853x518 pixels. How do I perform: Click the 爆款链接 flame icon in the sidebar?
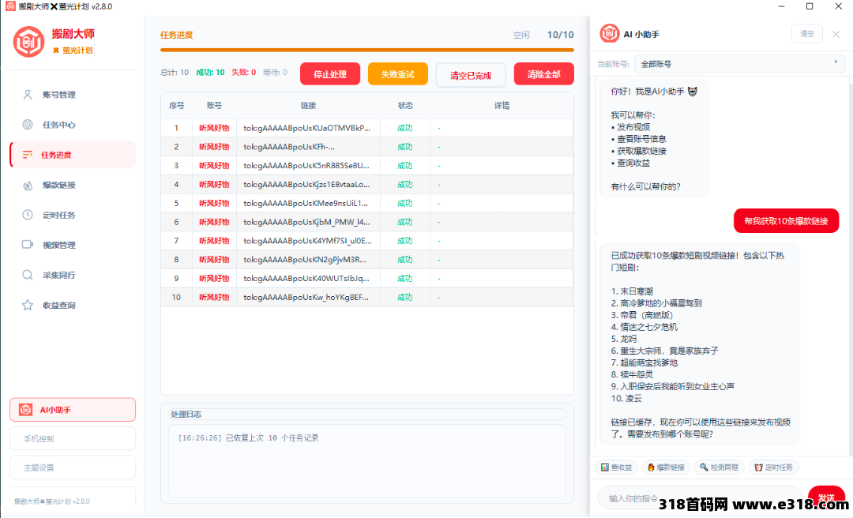[x=28, y=185]
